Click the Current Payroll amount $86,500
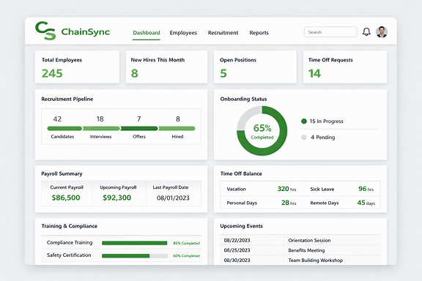 tap(66, 198)
